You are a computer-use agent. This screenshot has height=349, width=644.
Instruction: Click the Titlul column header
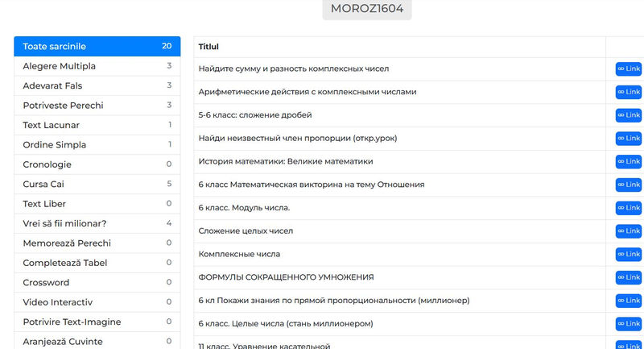pyautogui.click(x=208, y=47)
